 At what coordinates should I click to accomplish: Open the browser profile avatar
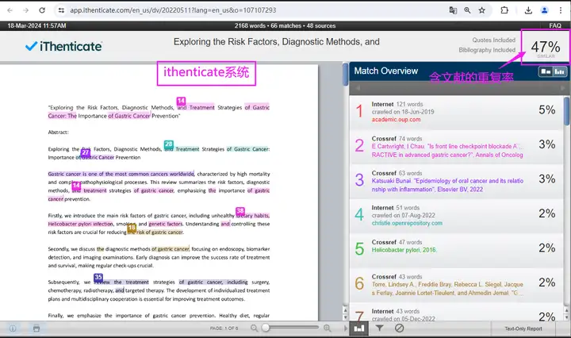coord(544,10)
